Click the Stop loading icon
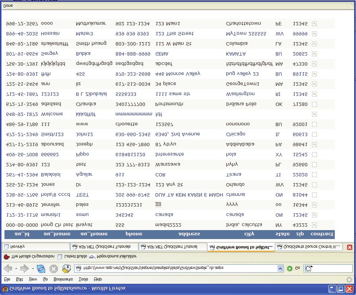The width and height of the screenshot is (356, 295). click(x=54, y=269)
